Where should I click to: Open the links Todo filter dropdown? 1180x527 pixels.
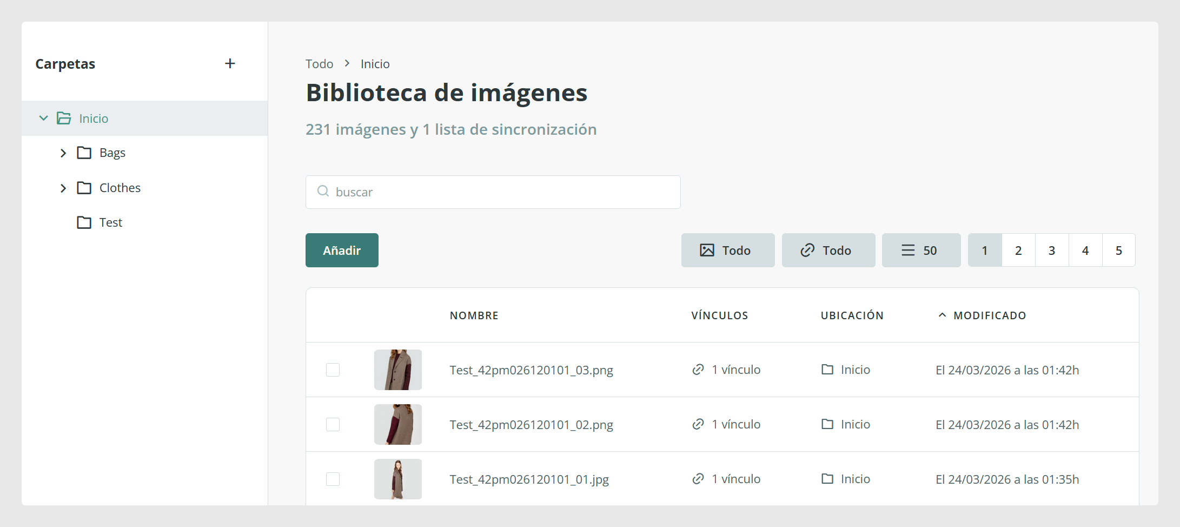point(828,250)
